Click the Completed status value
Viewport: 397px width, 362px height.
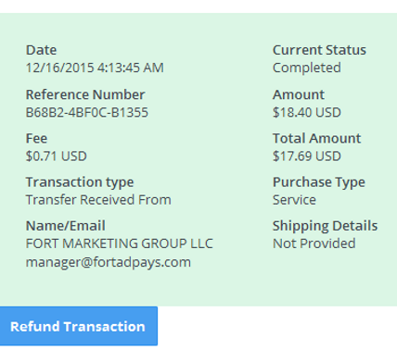coord(307,68)
